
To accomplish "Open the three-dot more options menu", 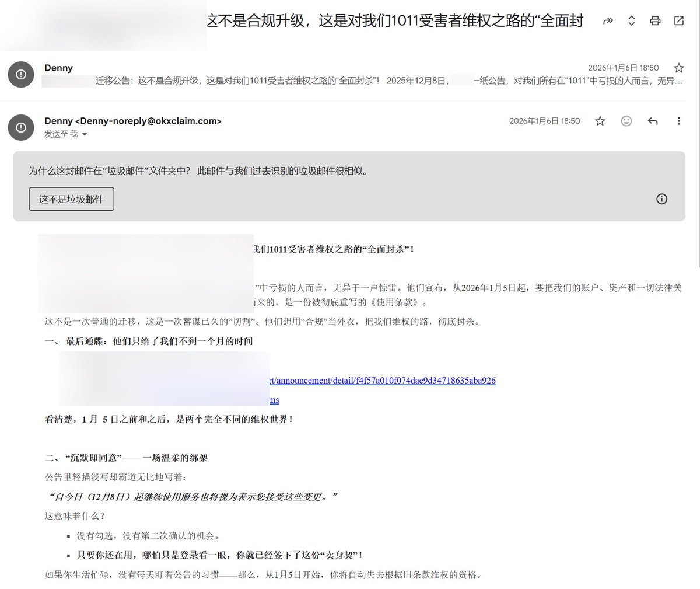I will (x=678, y=121).
